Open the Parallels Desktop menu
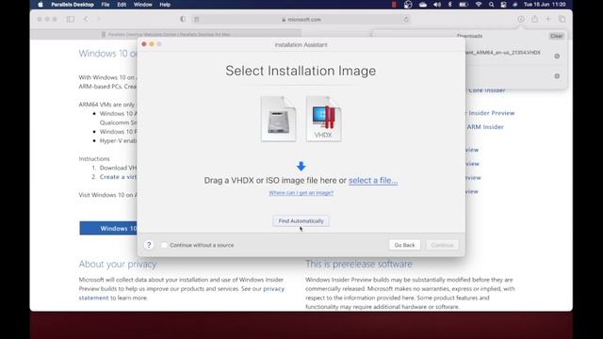Viewport: 603px width, 339px height. 73,5
